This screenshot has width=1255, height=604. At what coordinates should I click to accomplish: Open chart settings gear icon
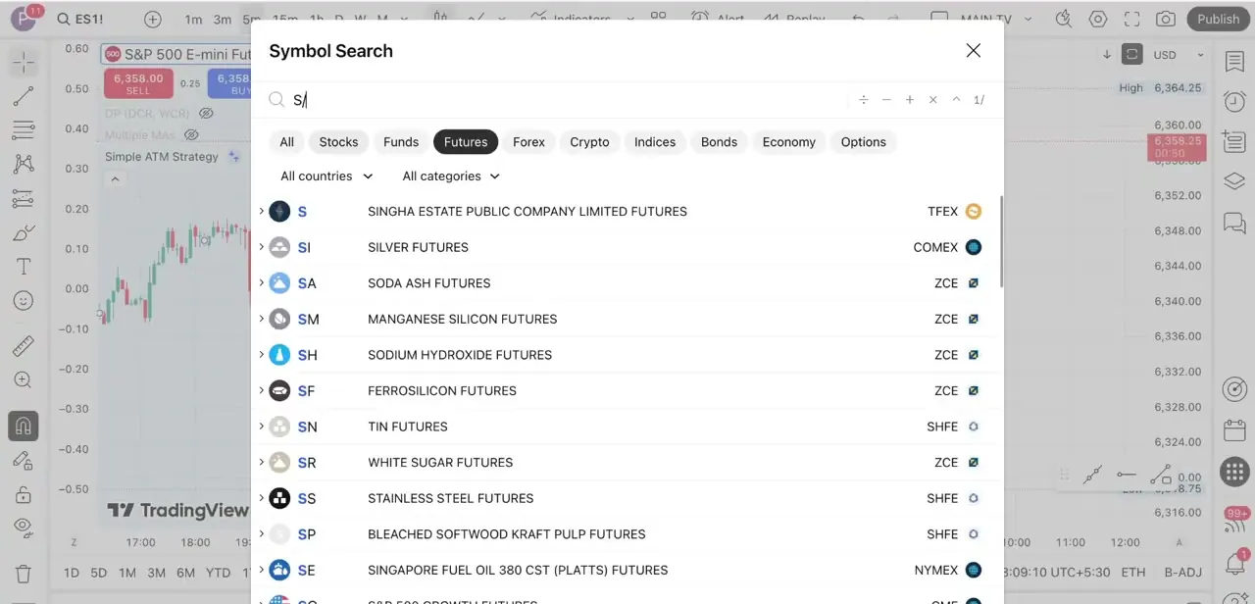pyautogui.click(x=1098, y=19)
